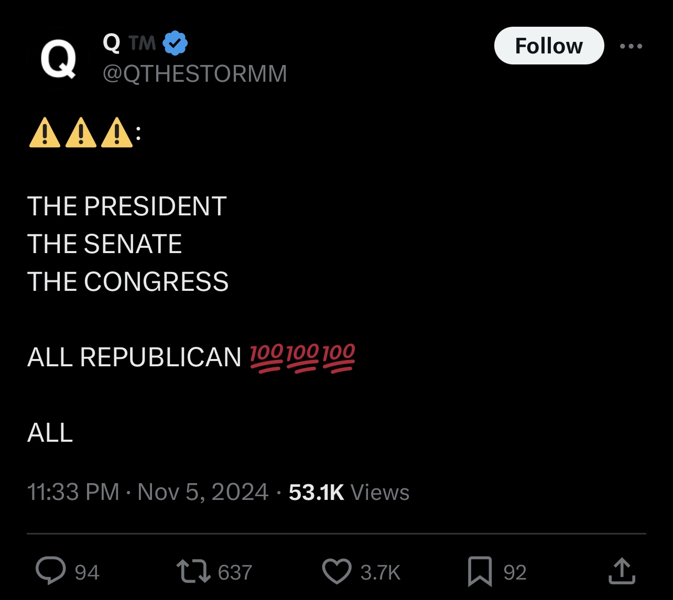Open the Q profile avatar
The width and height of the screenshot is (673, 600).
pos(58,59)
